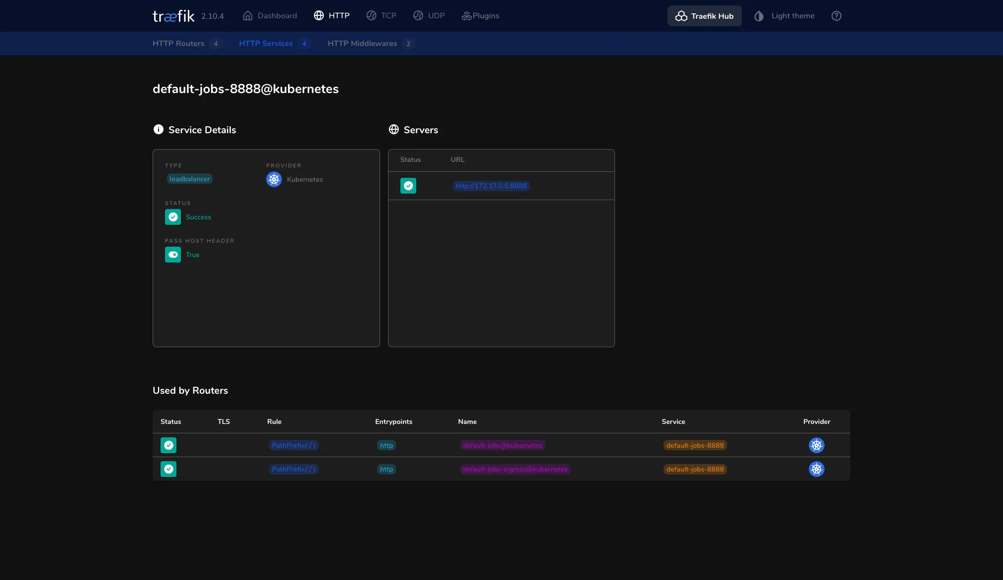Click the Dashboard home icon
The height and width of the screenshot is (580, 1003).
coord(248,16)
